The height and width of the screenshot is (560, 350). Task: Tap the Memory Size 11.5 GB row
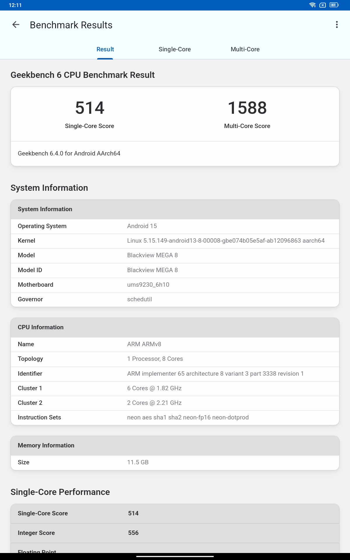point(175,462)
